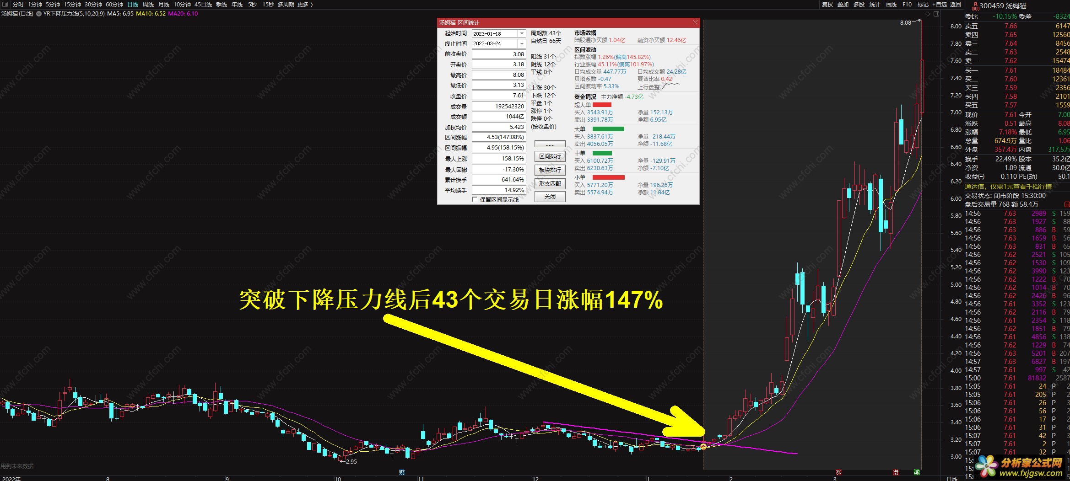Open the 起始时间 date dropdown
The width and height of the screenshot is (1070, 481).
pos(522,33)
